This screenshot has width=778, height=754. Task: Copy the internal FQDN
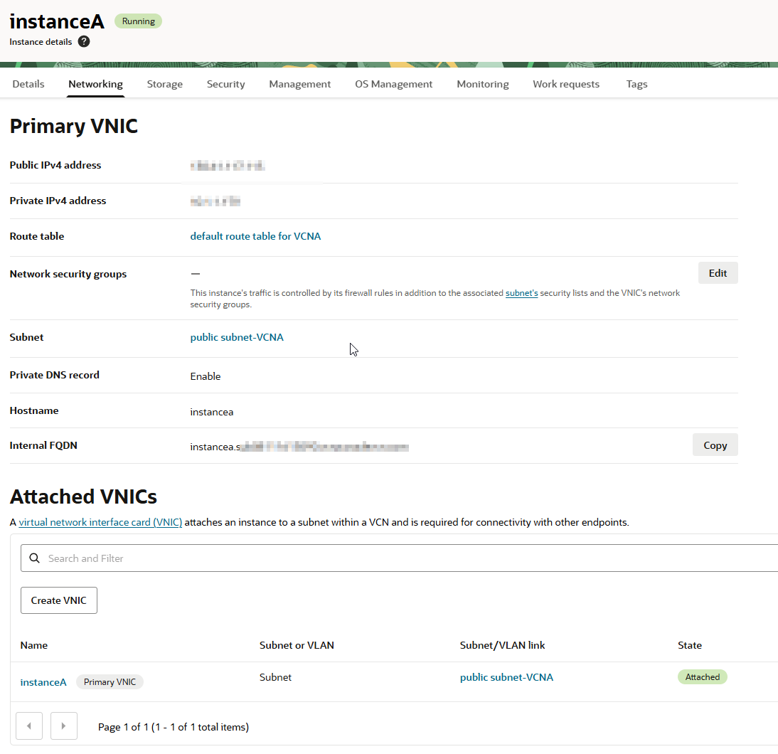point(715,445)
